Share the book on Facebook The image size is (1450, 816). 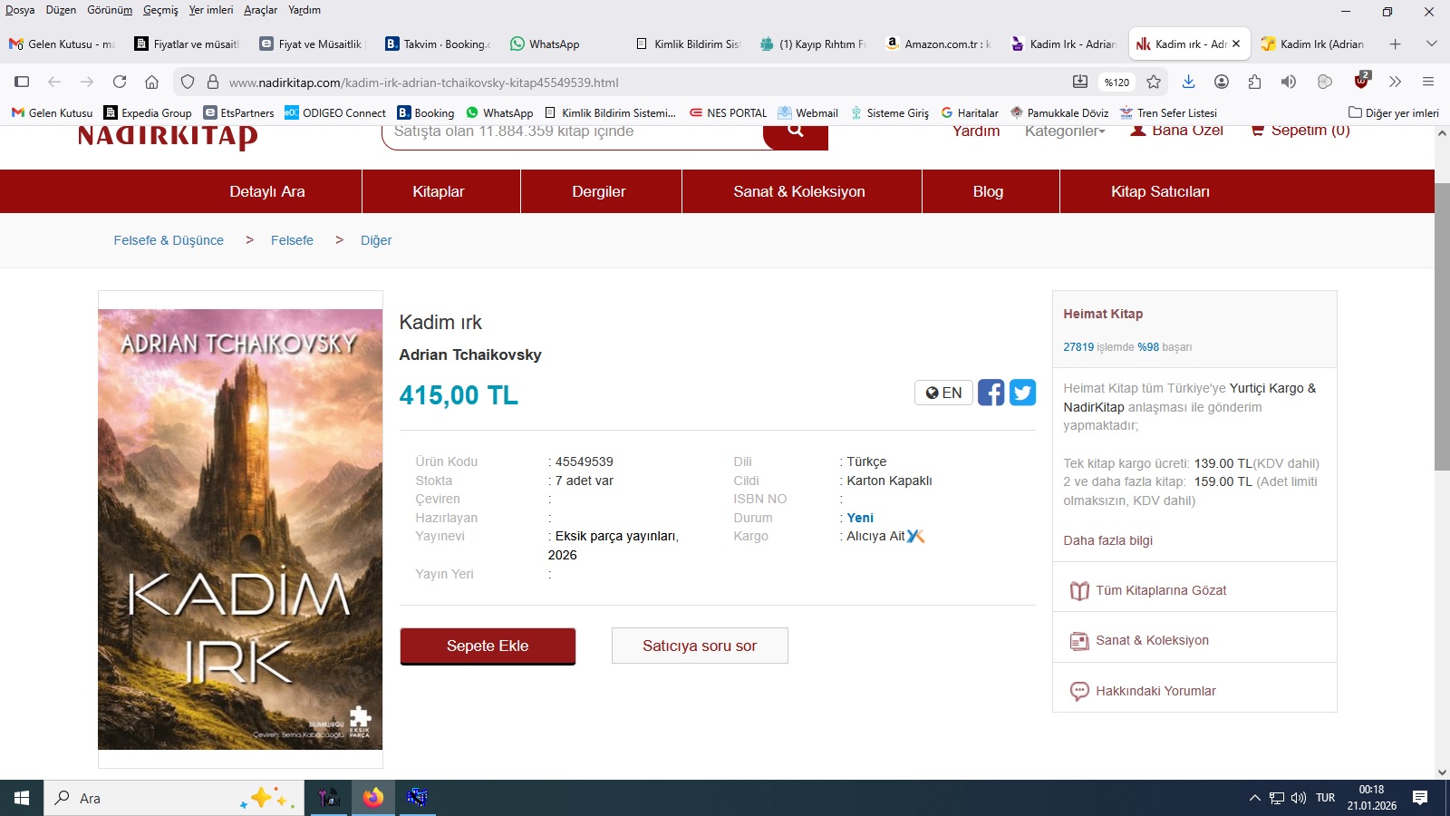pyautogui.click(x=991, y=393)
